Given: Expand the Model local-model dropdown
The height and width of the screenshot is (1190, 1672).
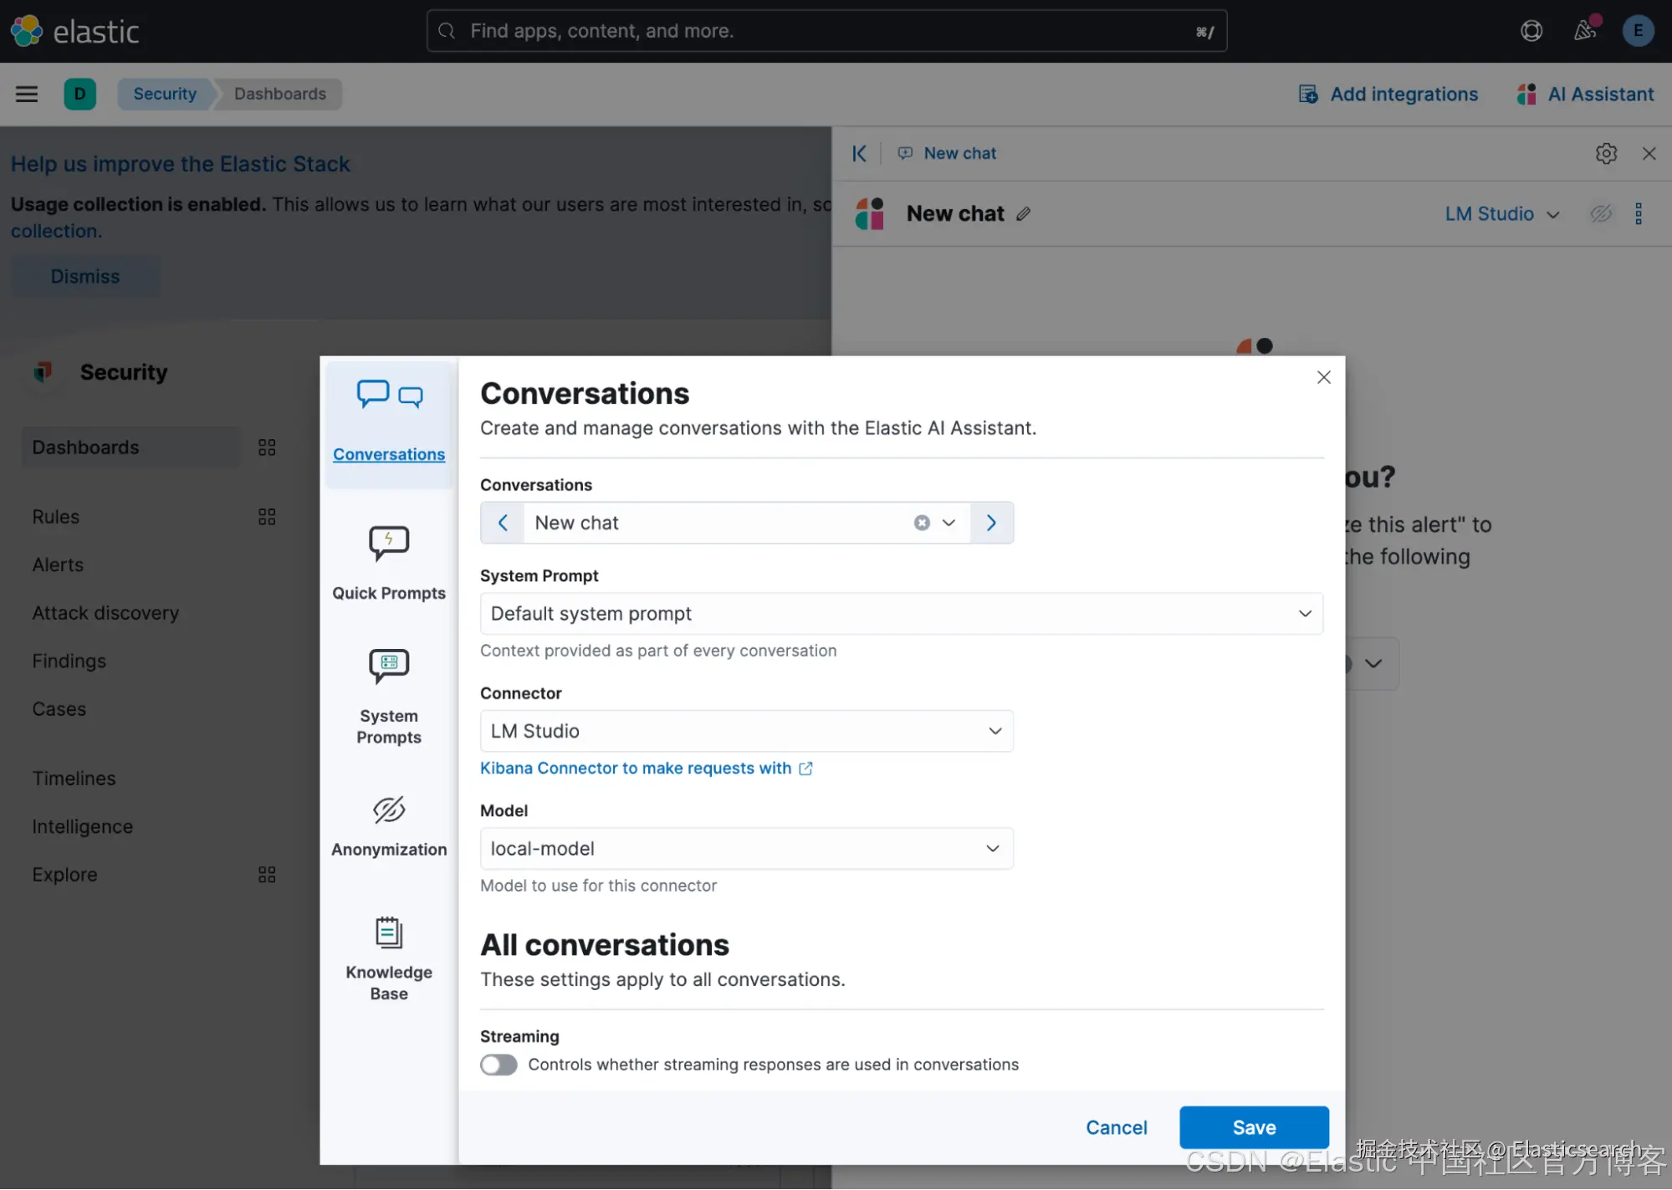Looking at the screenshot, I should pos(747,849).
